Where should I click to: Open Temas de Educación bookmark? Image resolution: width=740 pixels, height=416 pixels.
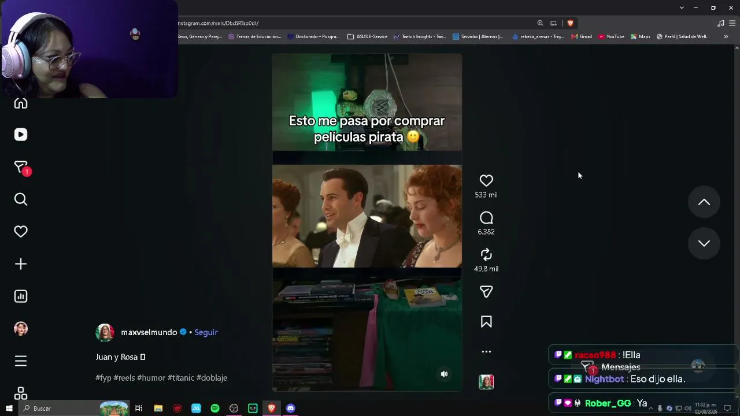[x=254, y=36]
